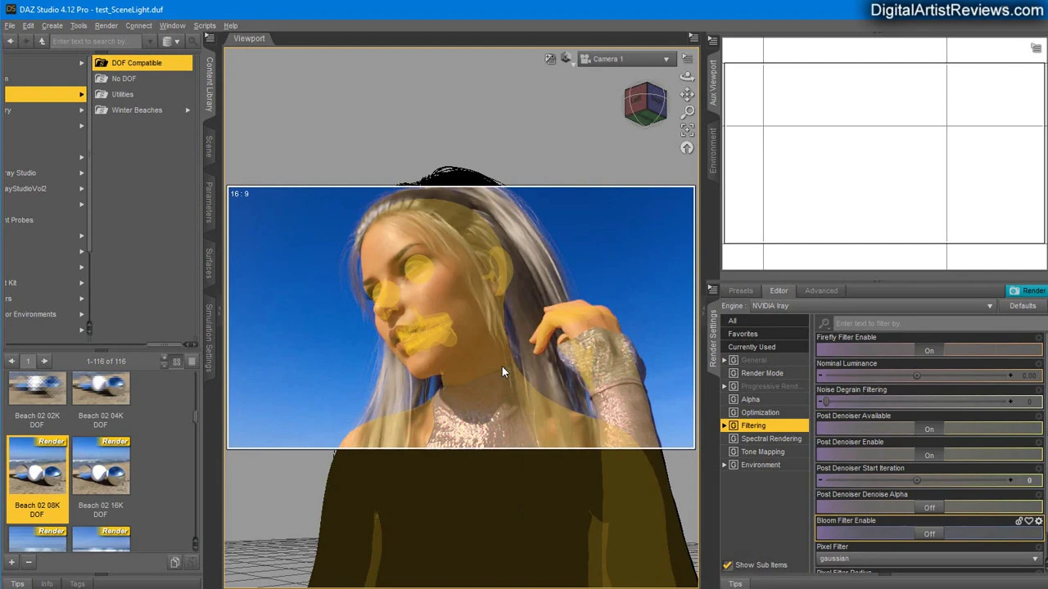This screenshot has height=589, width=1048.
Task: Go up one folder level in content library
Action: click(x=42, y=41)
